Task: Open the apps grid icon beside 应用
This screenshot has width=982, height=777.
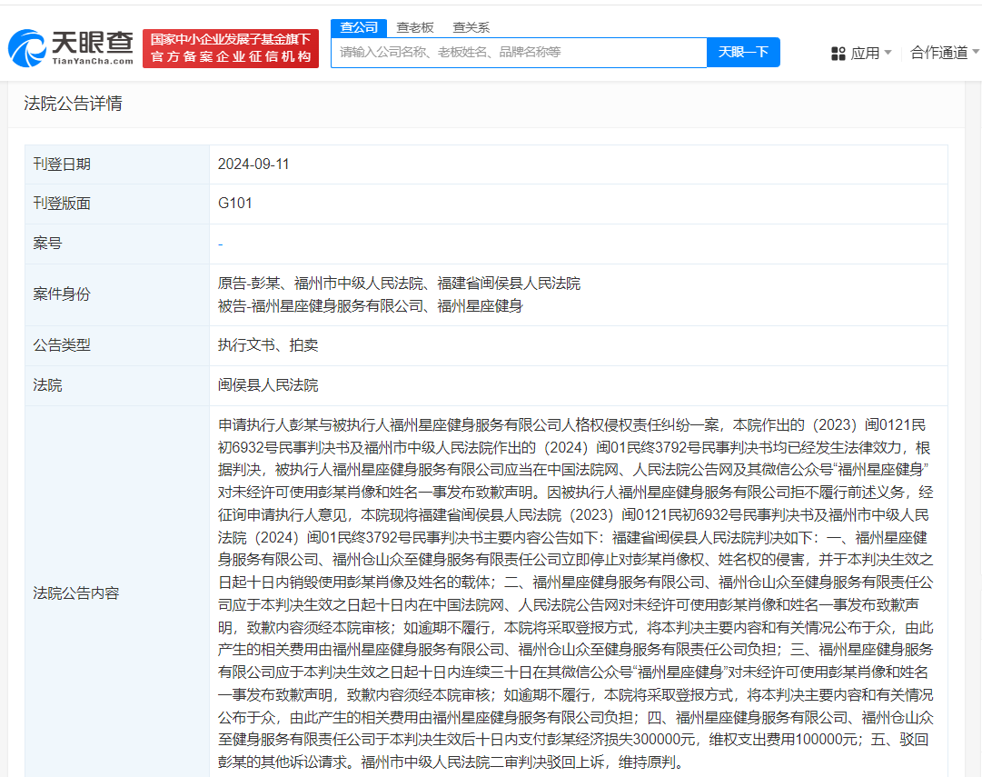Action: pos(837,52)
